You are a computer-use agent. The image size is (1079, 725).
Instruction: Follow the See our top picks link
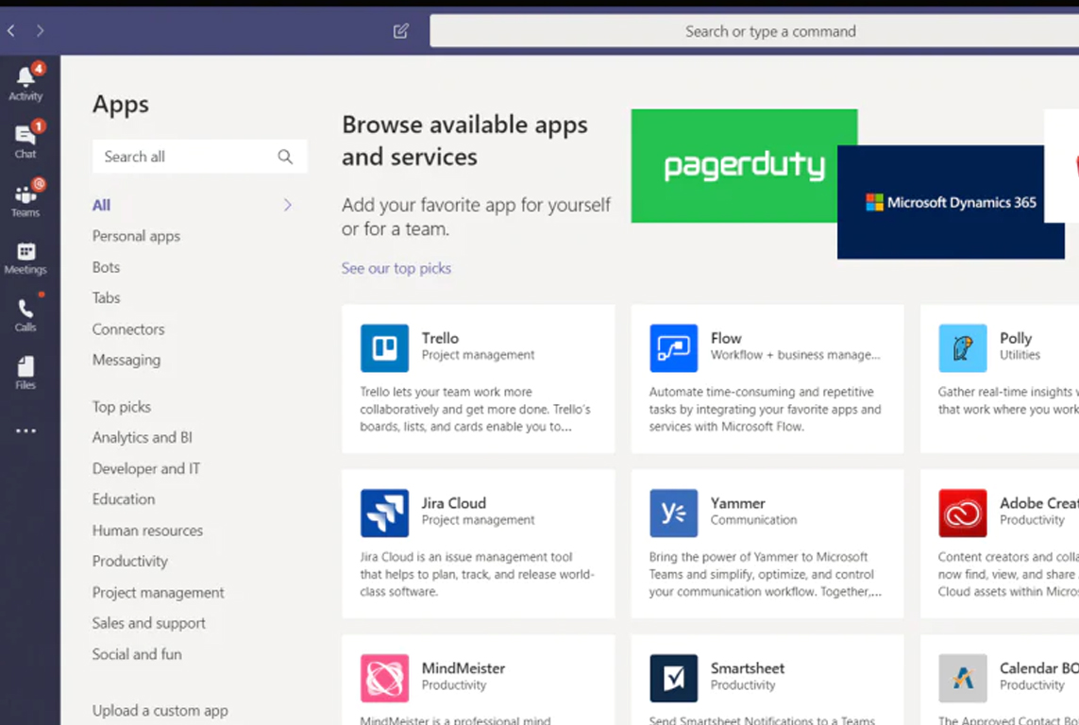pos(396,268)
